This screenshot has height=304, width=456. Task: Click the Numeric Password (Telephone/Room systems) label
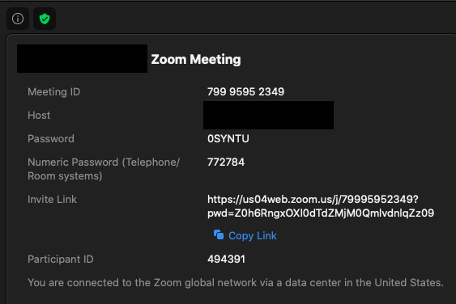pos(104,169)
